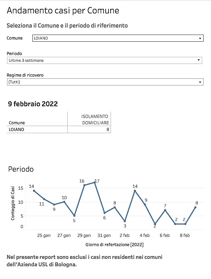
Task: Select the data point labeled 3
Action: [125, 221]
